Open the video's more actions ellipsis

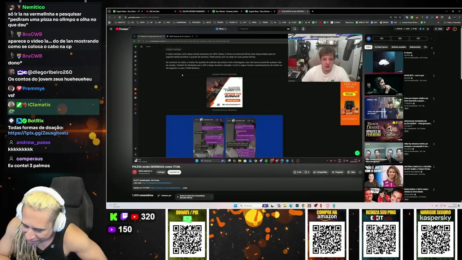[x=360, y=172]
